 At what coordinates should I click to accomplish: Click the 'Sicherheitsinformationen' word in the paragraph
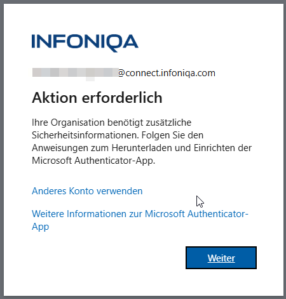[x=85, y=135]
